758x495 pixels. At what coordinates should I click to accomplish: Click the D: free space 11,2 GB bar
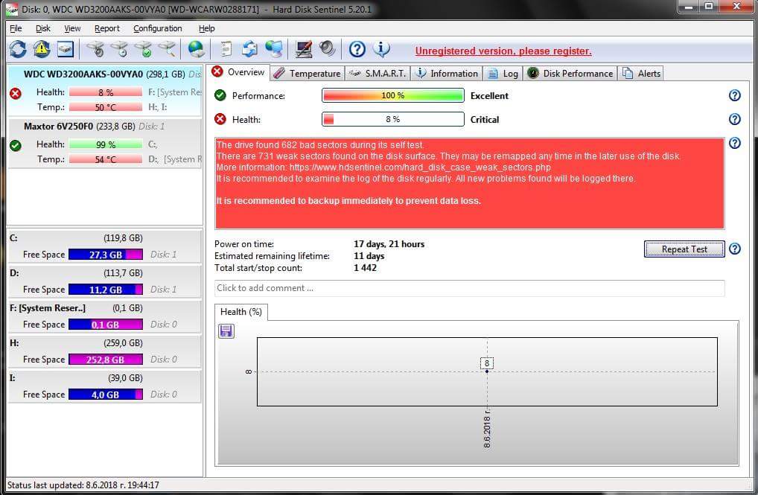pyautogui.click(x=106, y=290)
